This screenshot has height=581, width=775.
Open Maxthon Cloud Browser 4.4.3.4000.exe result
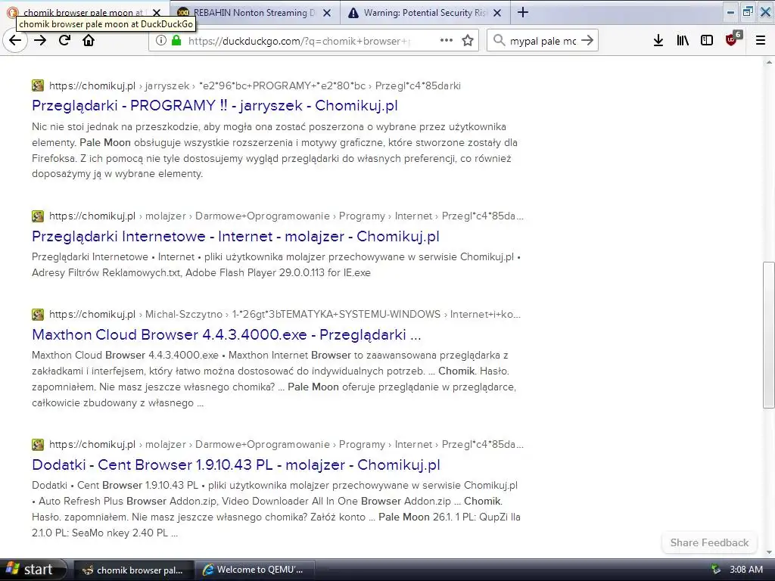tap(226, 334)
